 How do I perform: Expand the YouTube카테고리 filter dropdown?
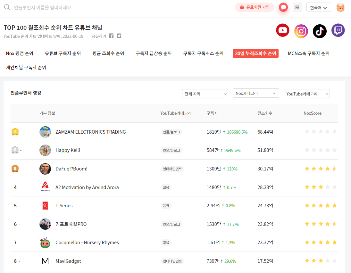307,94
